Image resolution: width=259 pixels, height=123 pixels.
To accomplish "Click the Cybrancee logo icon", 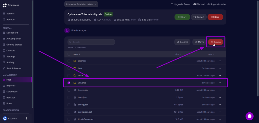I will coord(5,5).
